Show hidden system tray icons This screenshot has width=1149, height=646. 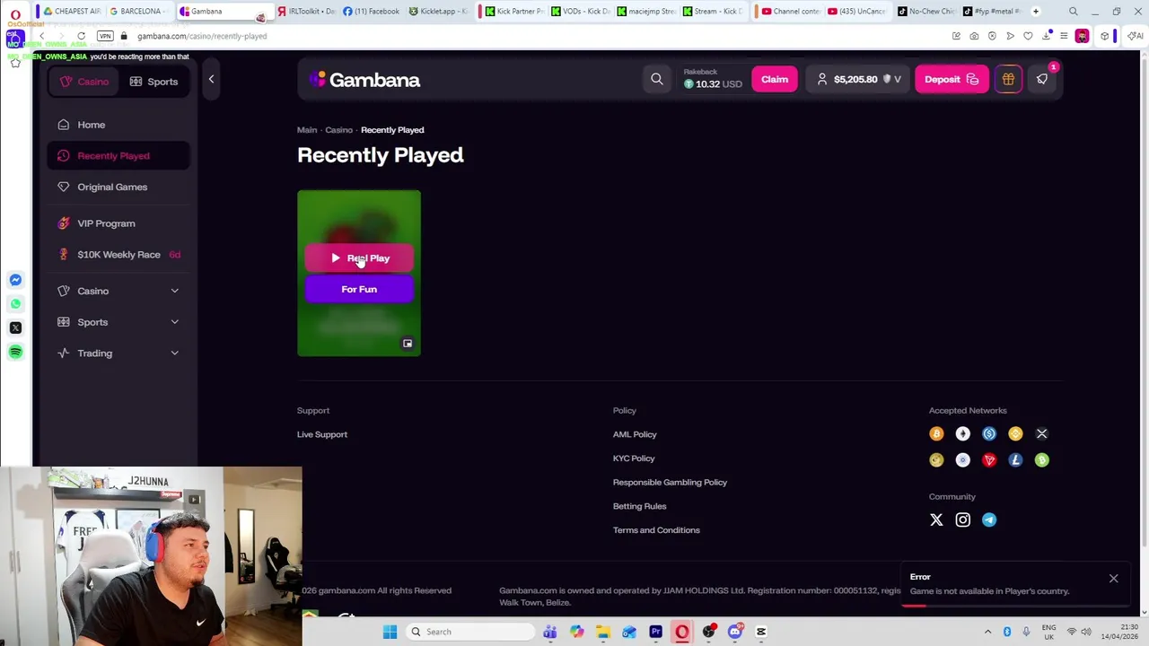click(x=987, y=632)
